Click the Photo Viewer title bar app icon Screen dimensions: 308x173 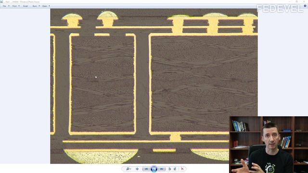(x=1, y=1)
